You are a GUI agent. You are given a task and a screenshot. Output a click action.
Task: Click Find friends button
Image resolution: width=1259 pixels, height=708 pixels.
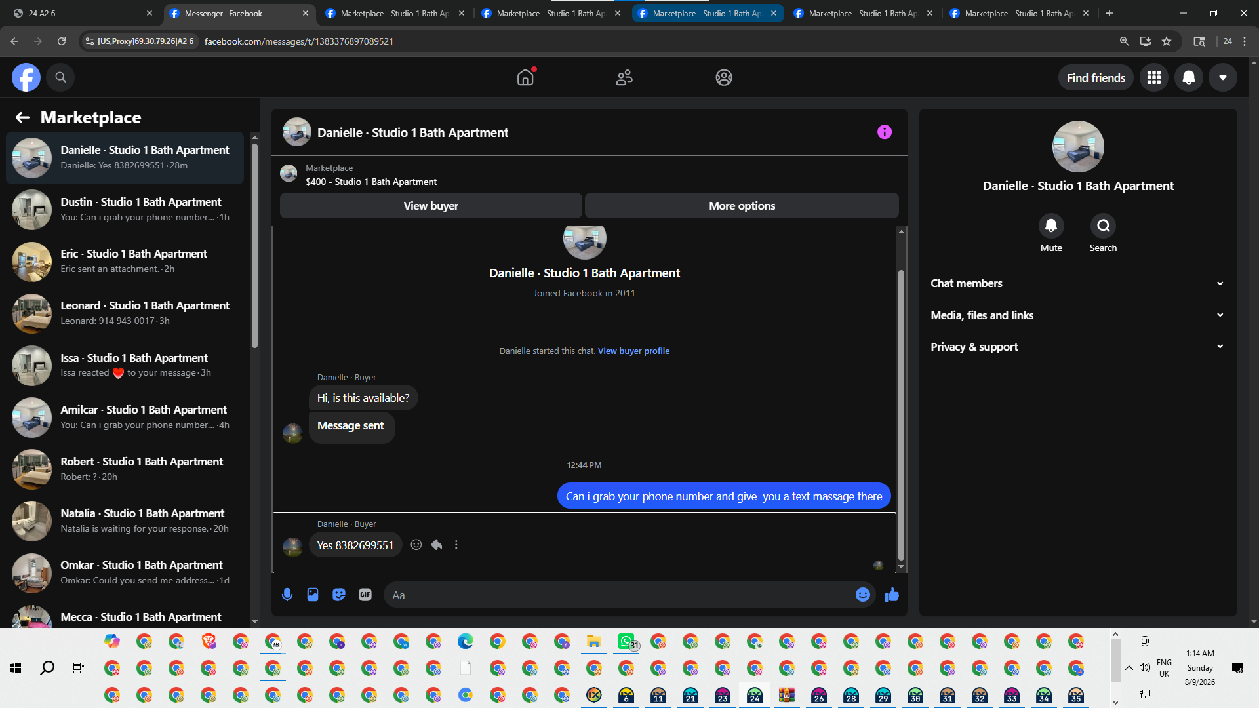coord(1096,78)
